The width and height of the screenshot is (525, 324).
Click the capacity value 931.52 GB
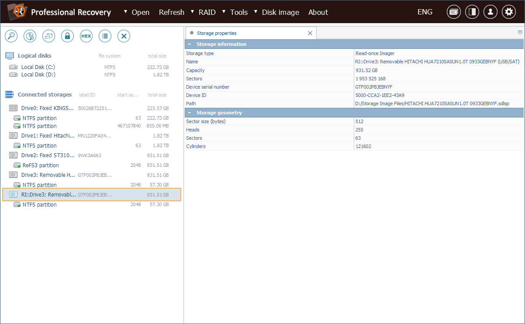[366, 70]
